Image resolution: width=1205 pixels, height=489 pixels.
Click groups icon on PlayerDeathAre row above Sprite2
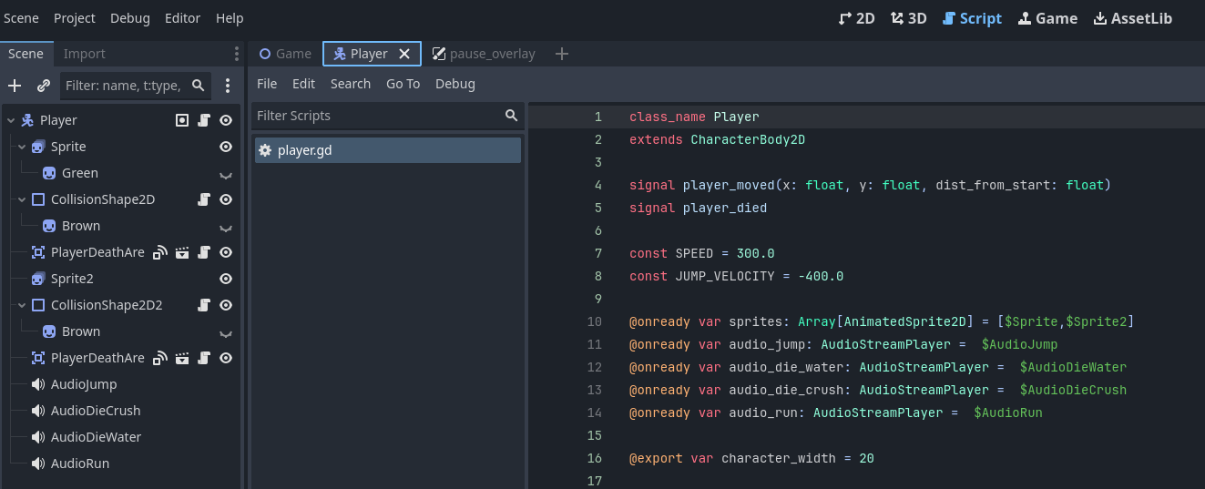tap(182, 252)
